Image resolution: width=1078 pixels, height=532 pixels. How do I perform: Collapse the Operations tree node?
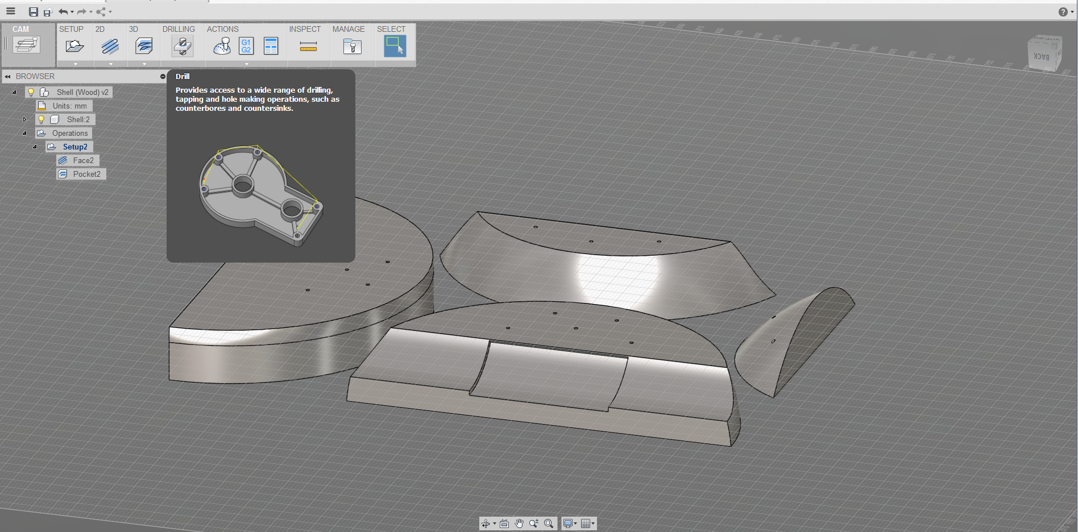point(24,133)
